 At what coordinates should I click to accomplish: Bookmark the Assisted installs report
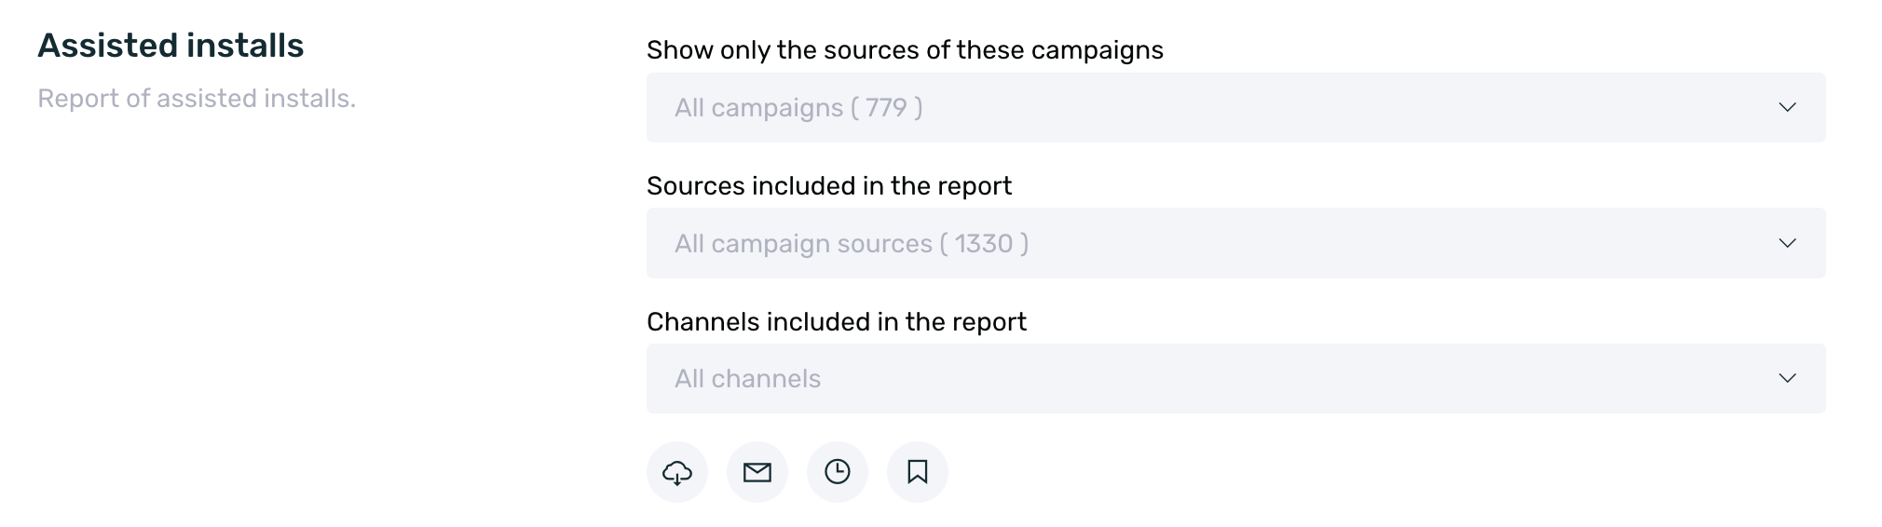918,472
